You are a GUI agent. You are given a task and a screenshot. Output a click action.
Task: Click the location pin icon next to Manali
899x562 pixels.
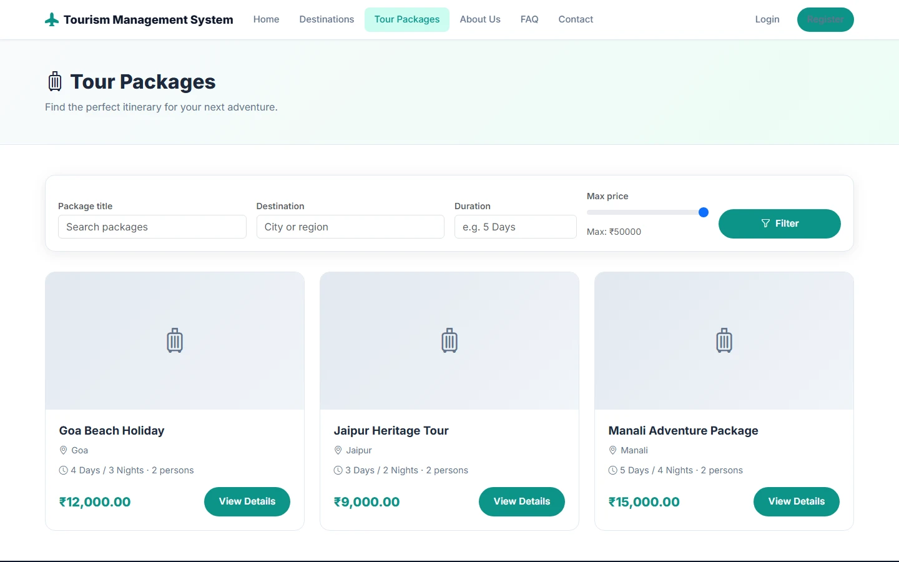pos(612,450)
